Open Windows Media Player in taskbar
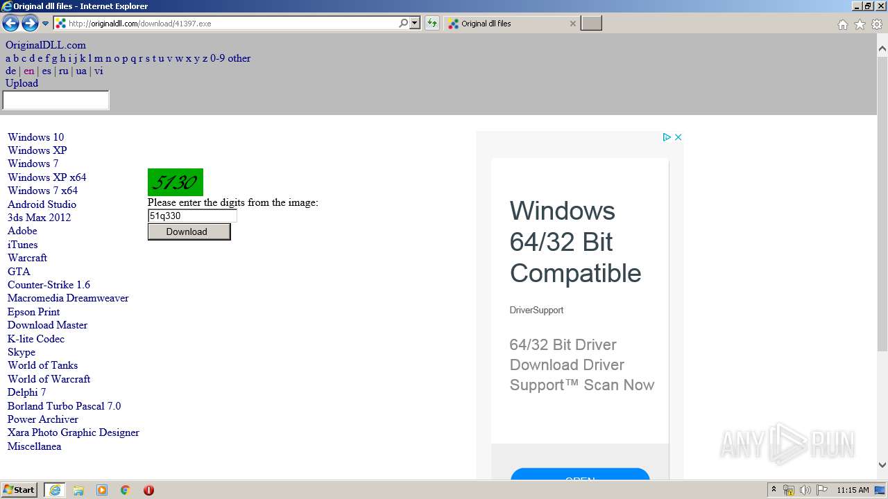Viewport: 888px width, 499px height. (x=102, y=490)
